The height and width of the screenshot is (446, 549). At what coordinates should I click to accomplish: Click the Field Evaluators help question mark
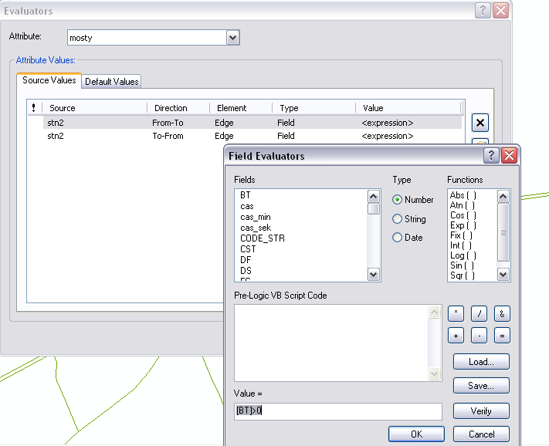click(x=490, y=156)
